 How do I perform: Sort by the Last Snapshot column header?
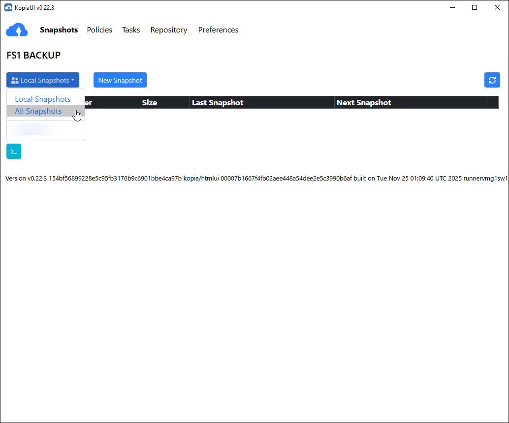[218, 102]
